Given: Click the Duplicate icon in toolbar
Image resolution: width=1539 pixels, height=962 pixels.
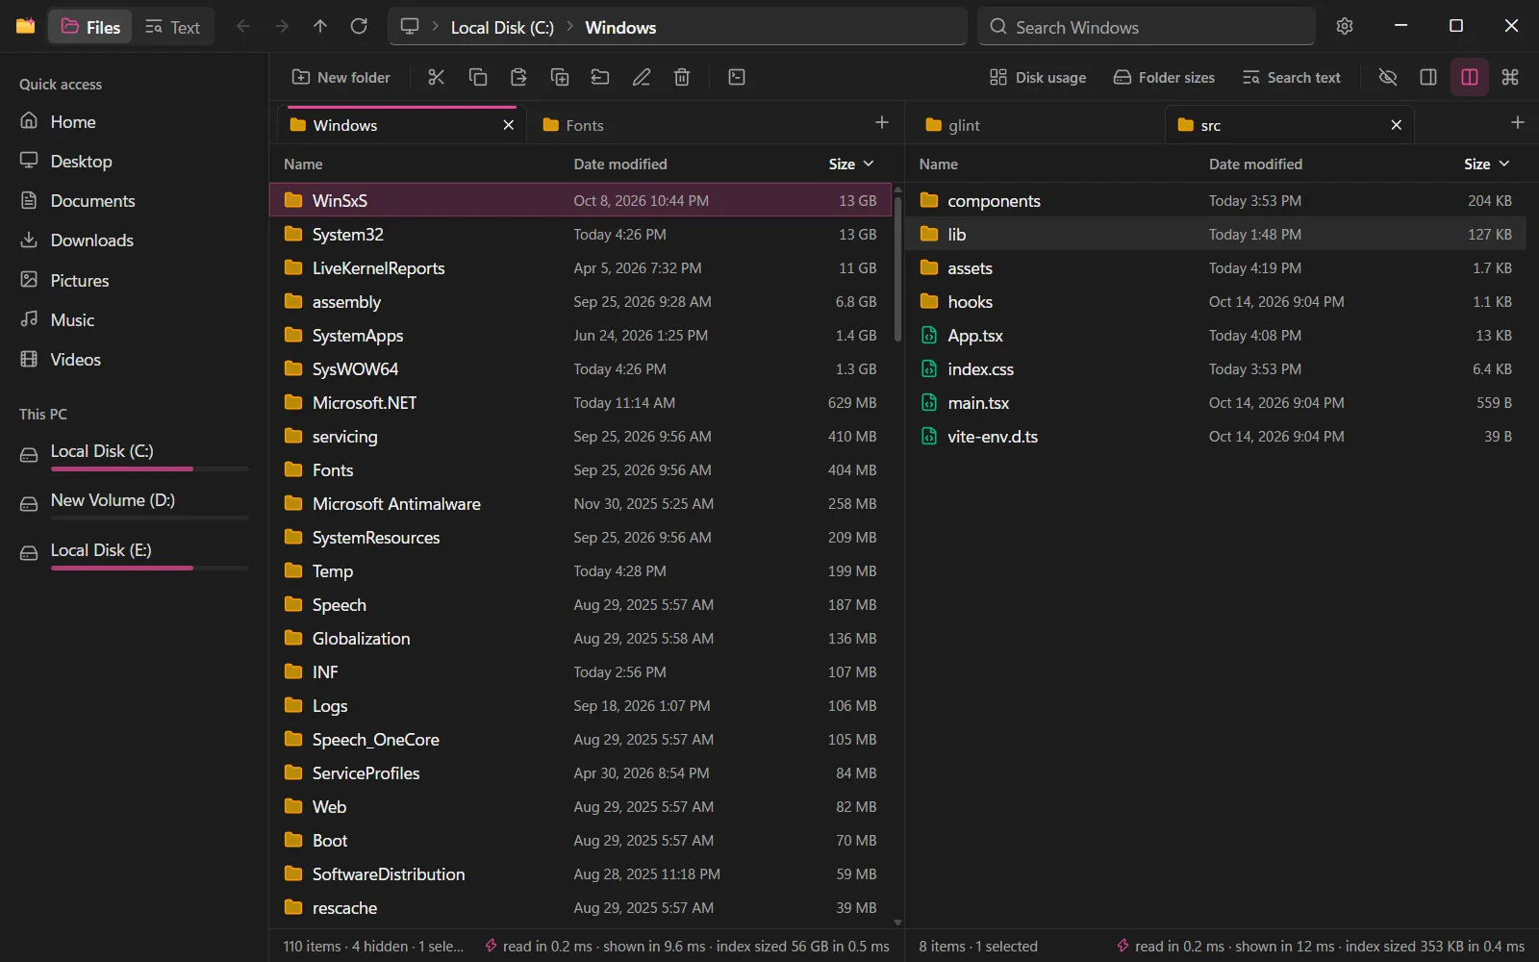Looking at the screenshot, I should (559, 77).
